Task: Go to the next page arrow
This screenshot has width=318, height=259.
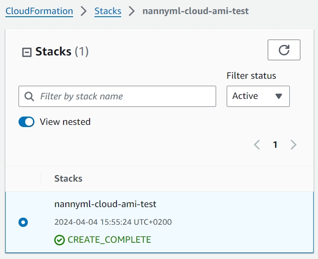Action: click(293, 145)
